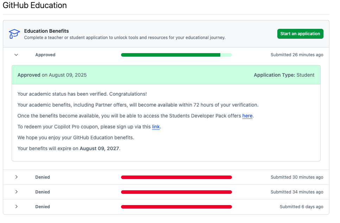Open the Students Developer Pack 'here' link

pyautogui.click(x=247, y=116)
